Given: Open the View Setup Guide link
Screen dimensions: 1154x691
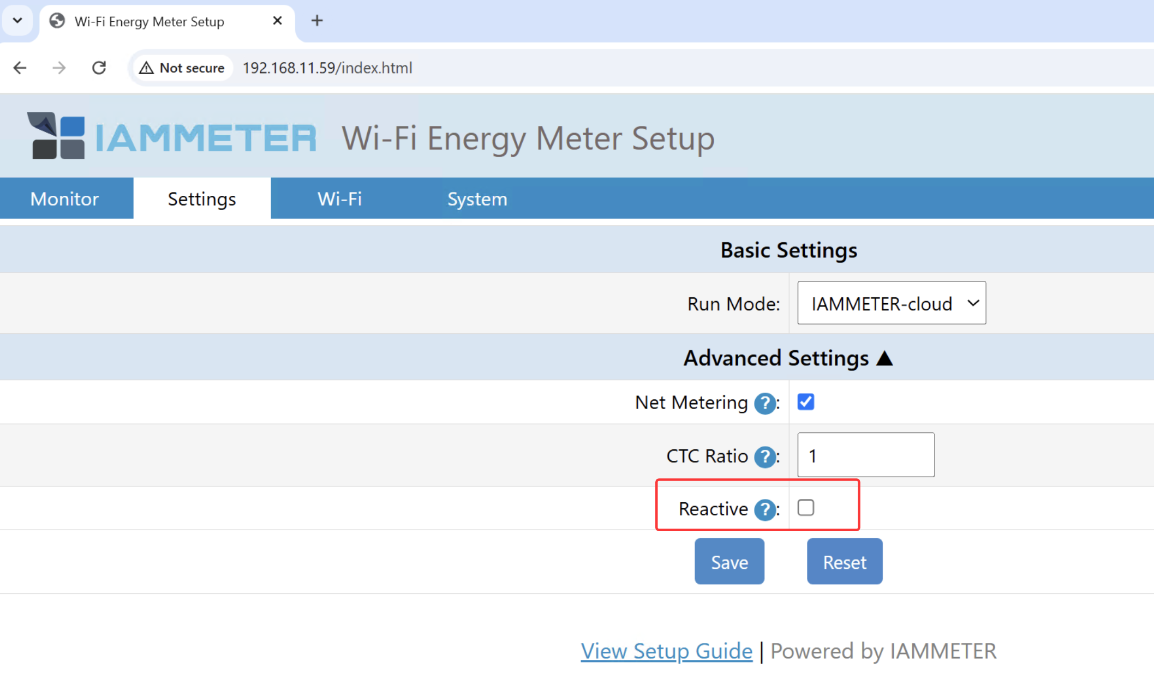Looking at the screenshot, I should click(666, 651).
